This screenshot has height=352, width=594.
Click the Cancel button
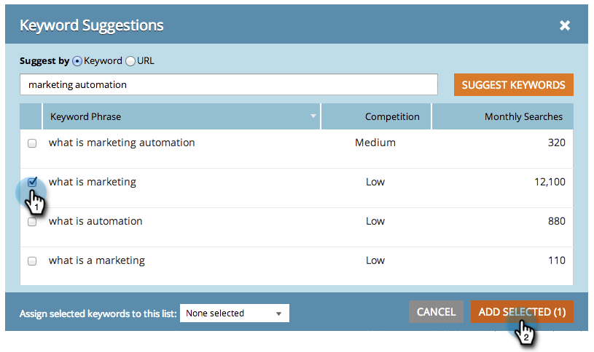436,312
